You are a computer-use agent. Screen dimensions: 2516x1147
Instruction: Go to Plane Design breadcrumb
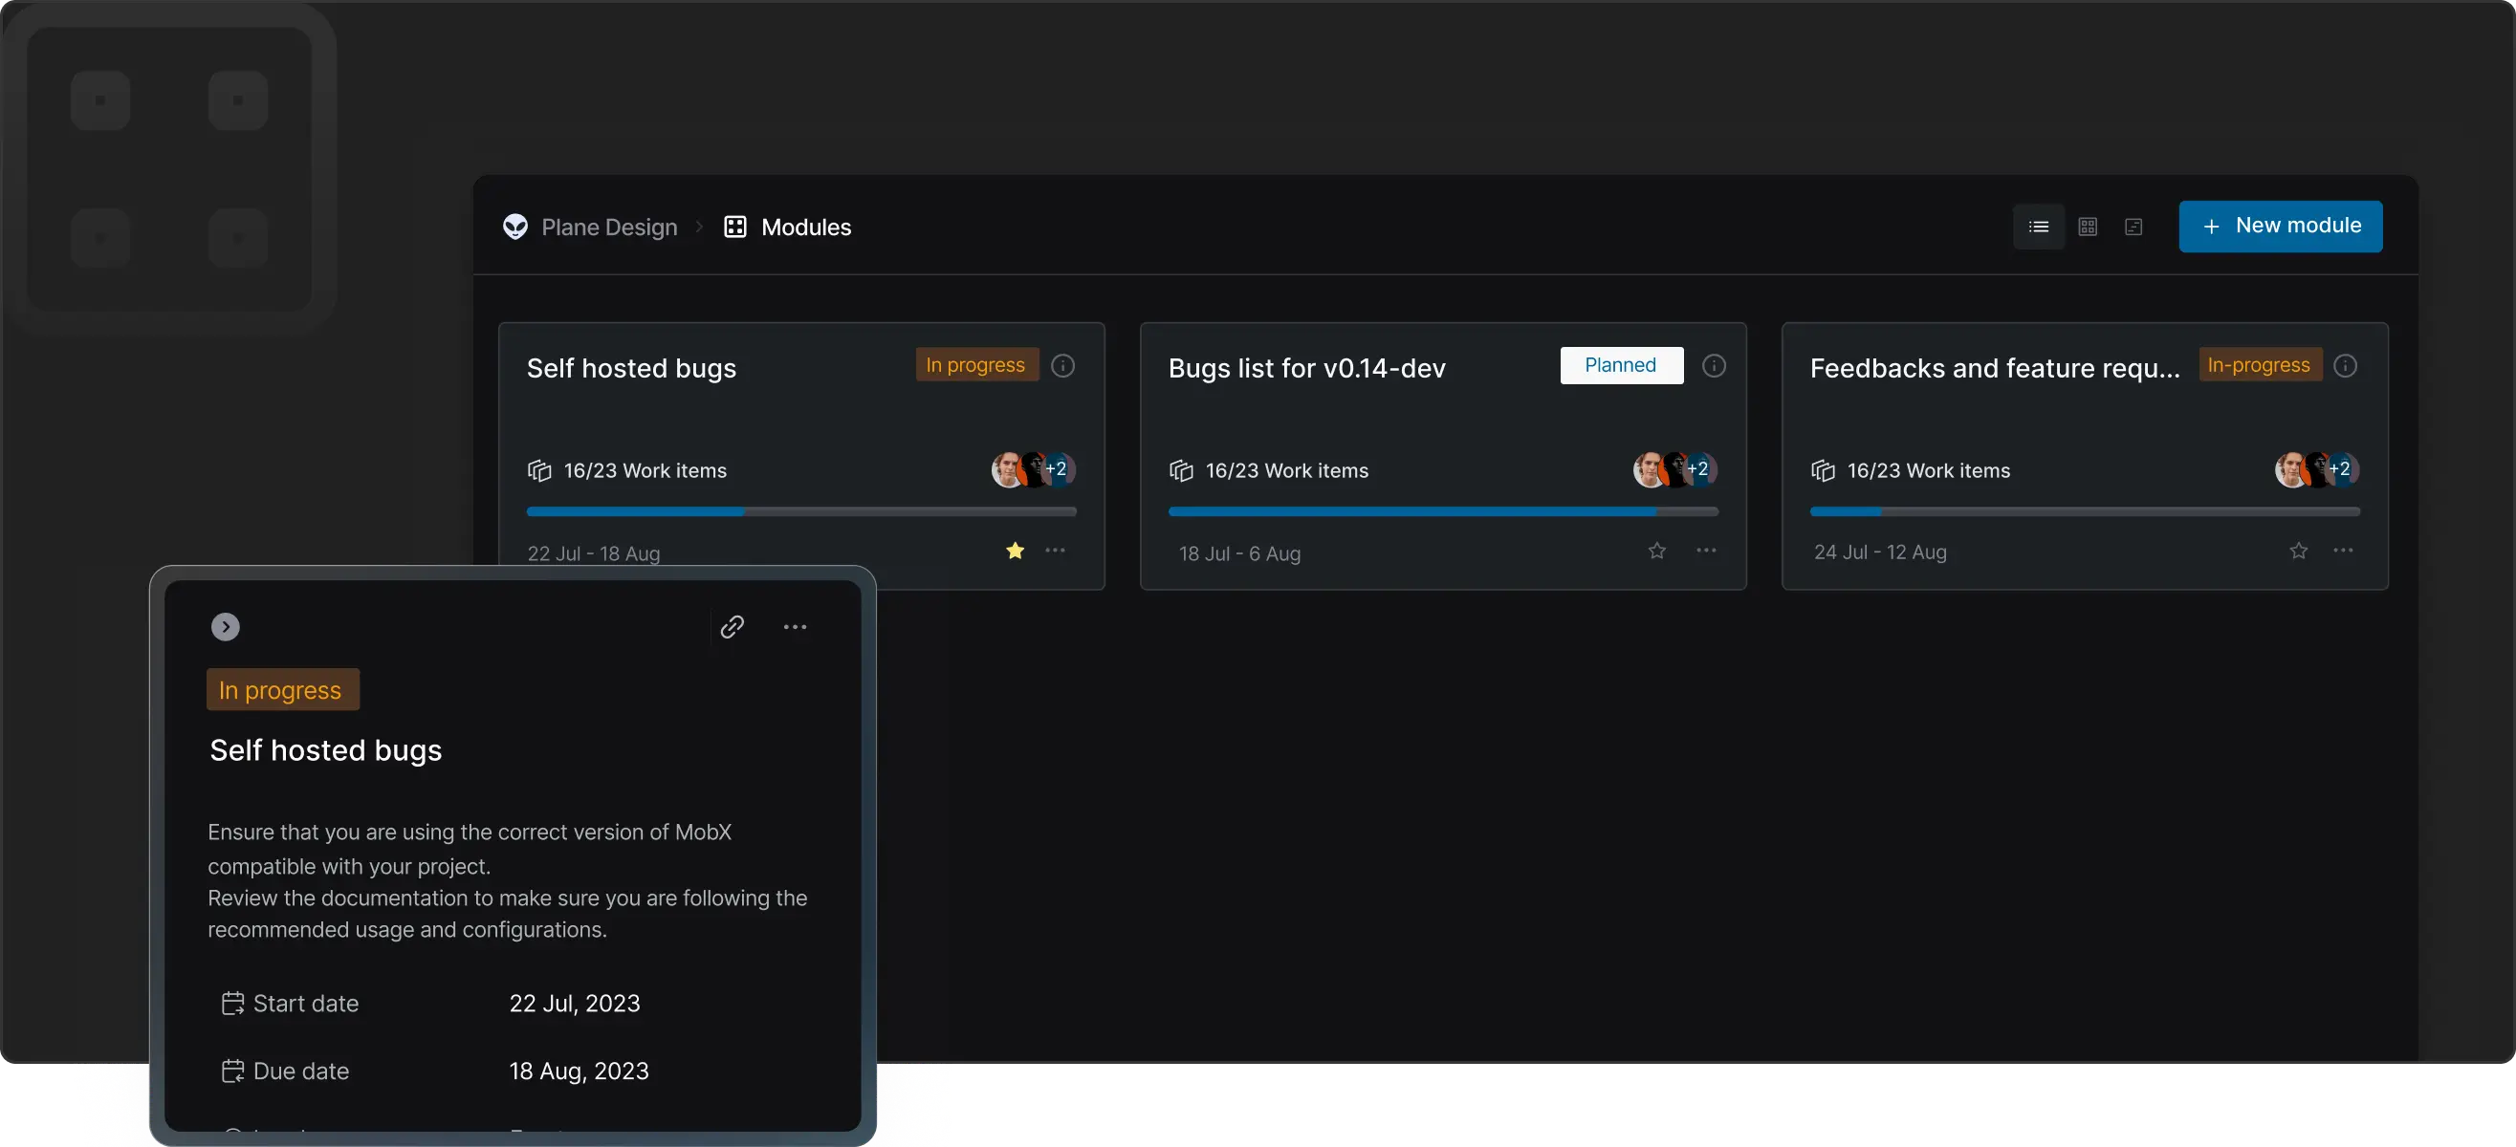(608, 227)
